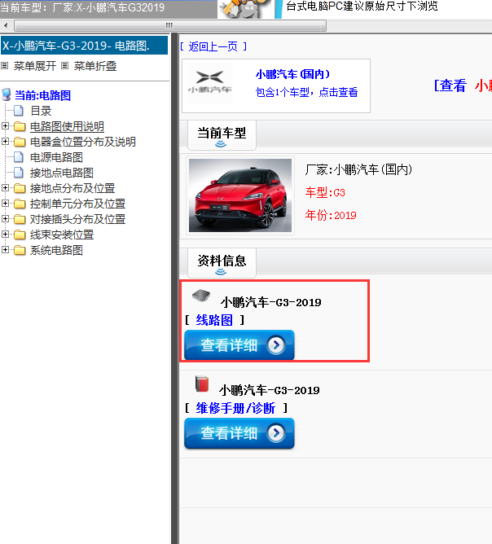The image size is (492, 544).
Task: Click the folder icon beside 线束安装位置
Action: click(20, 235)
